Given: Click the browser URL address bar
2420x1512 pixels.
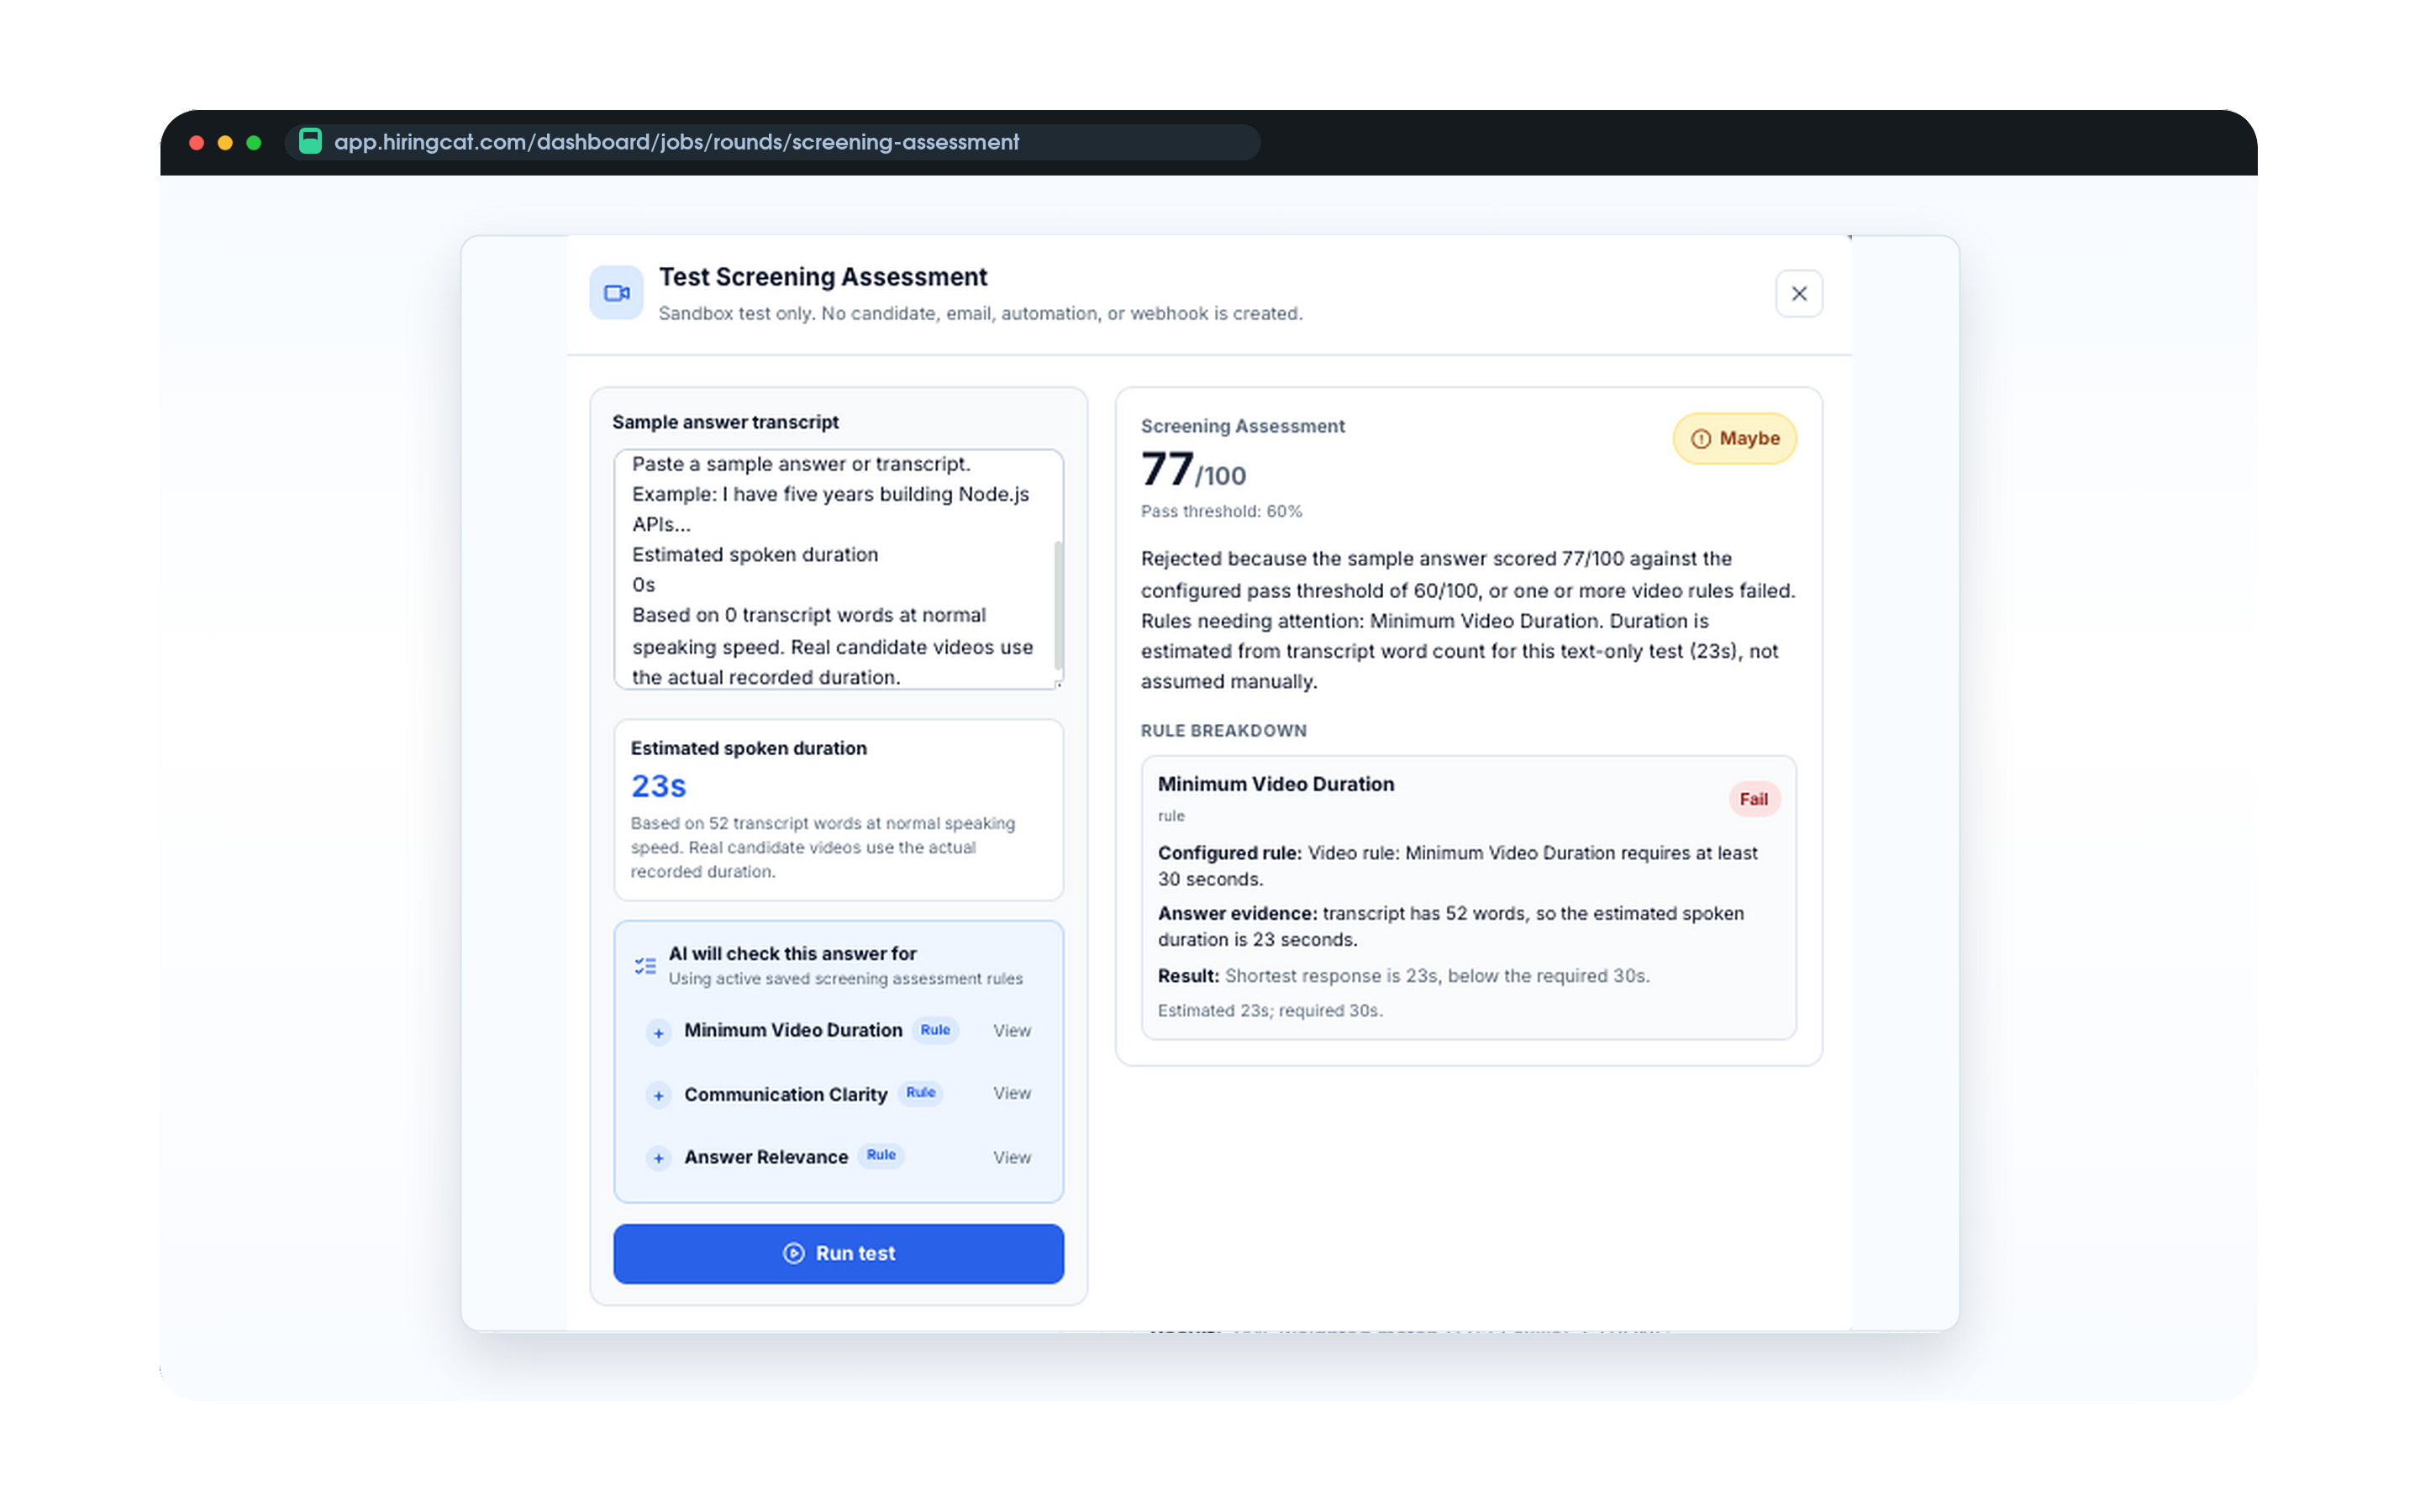Looking at the screenshot, I should [772, 142].
